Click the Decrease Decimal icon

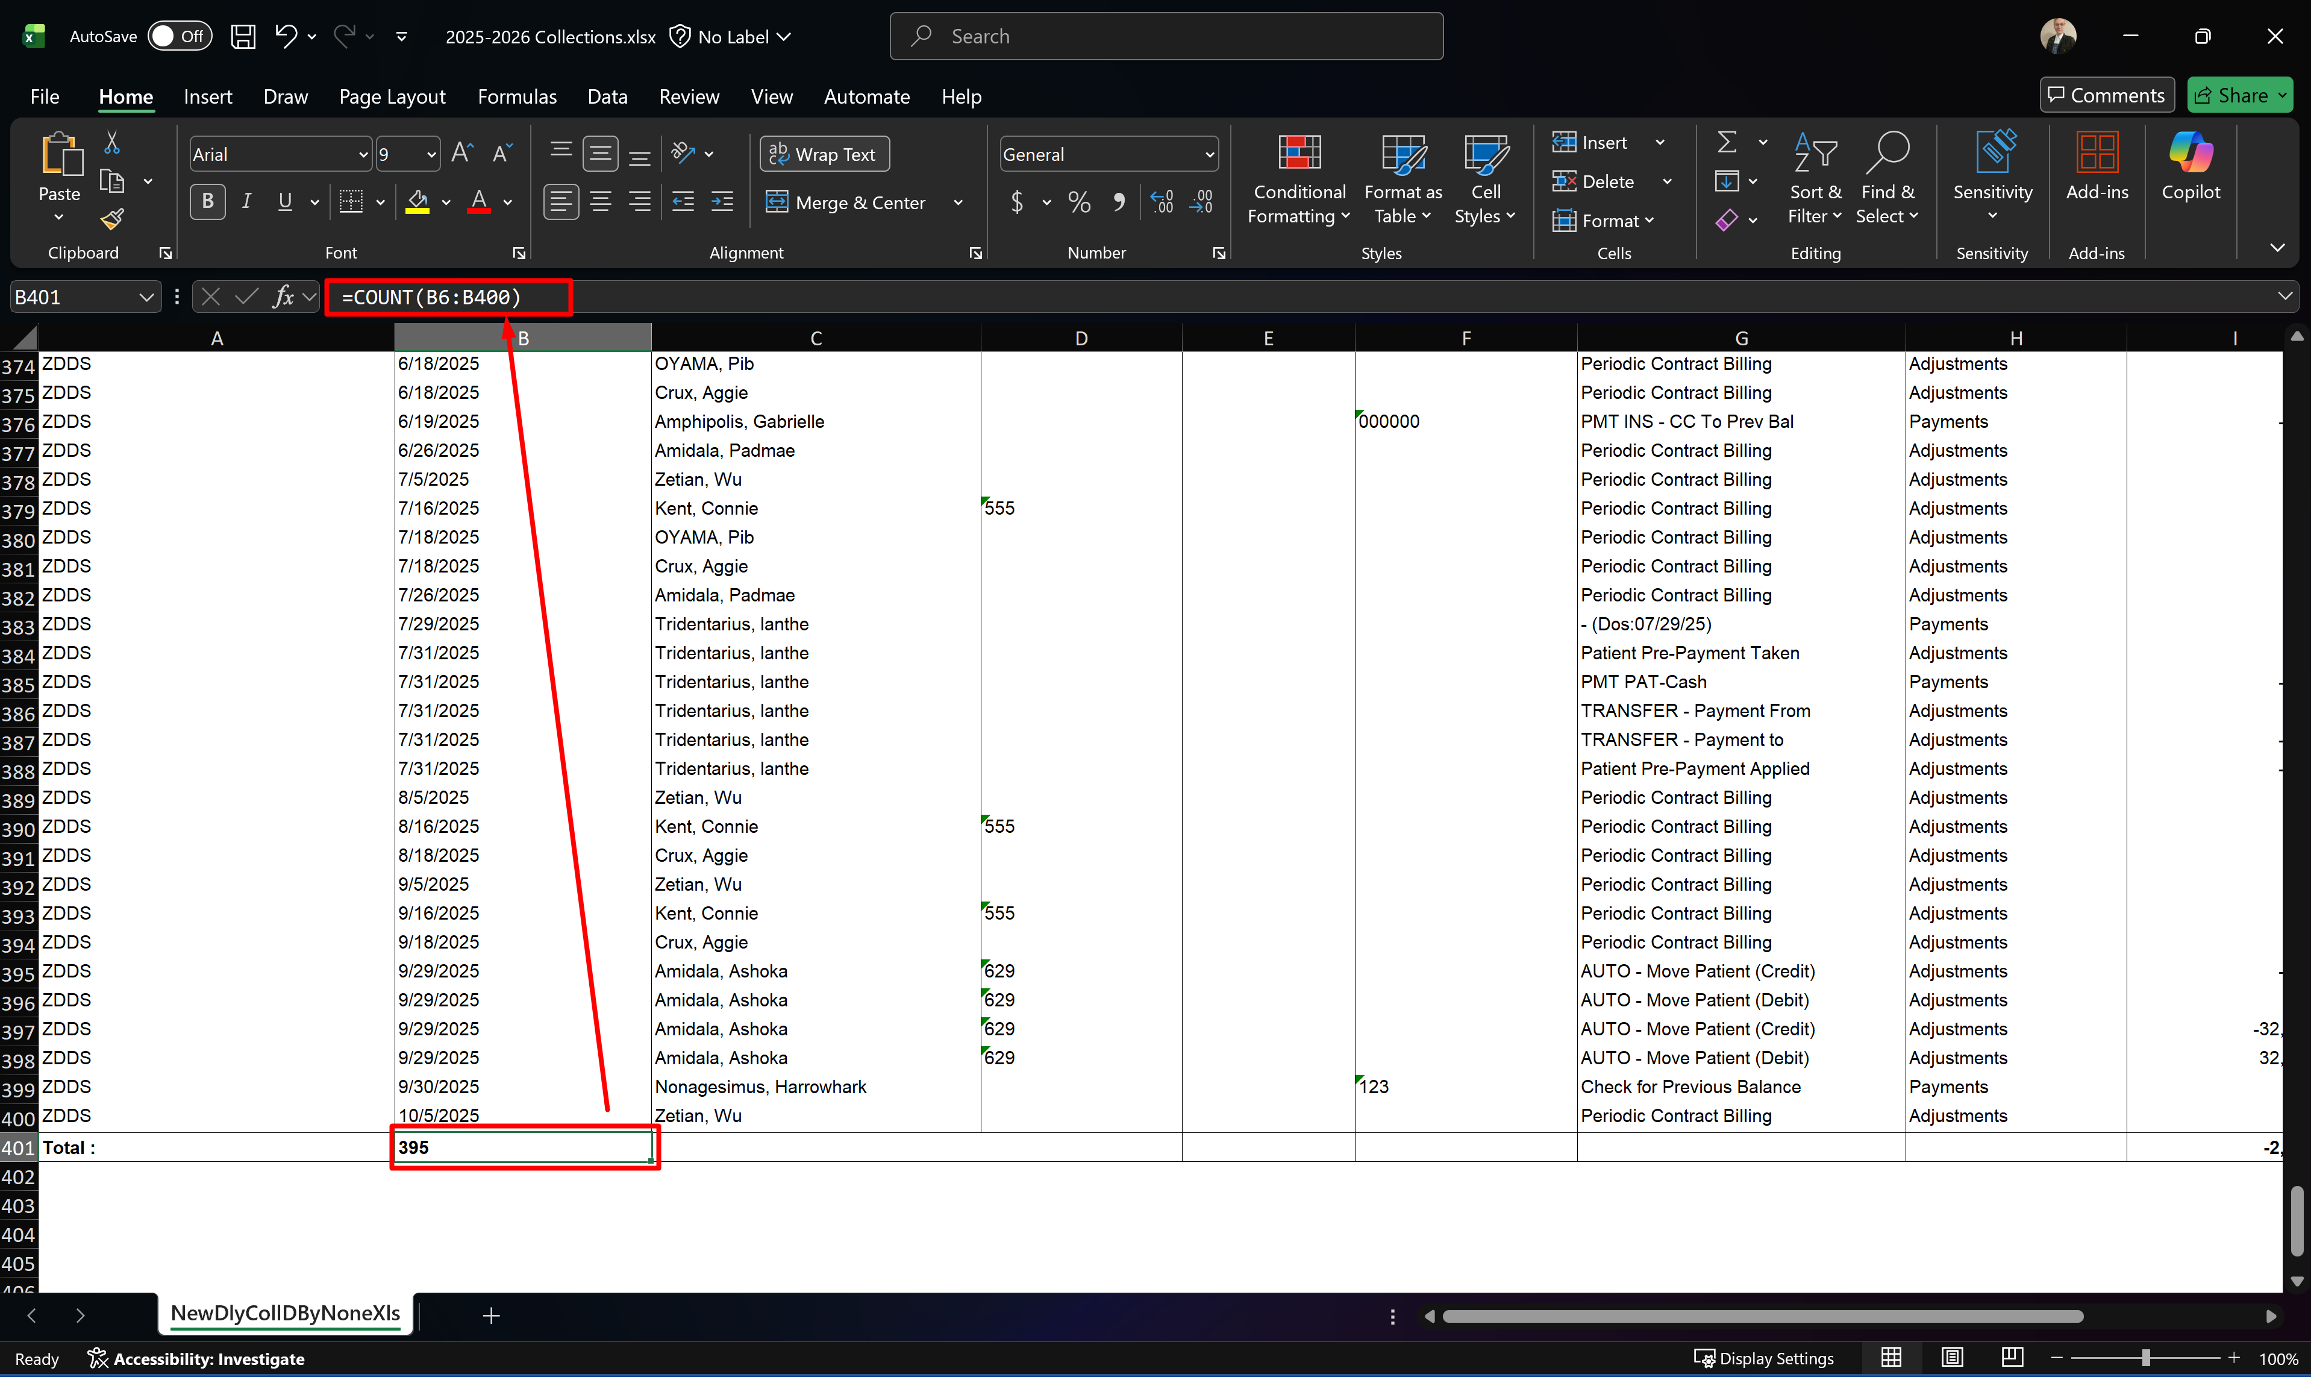click(1202, 201)
